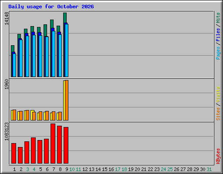This screenshot has height=174, width=223.
Task: Click the 1083123 axis maximum label
Action: pos(7,131)
